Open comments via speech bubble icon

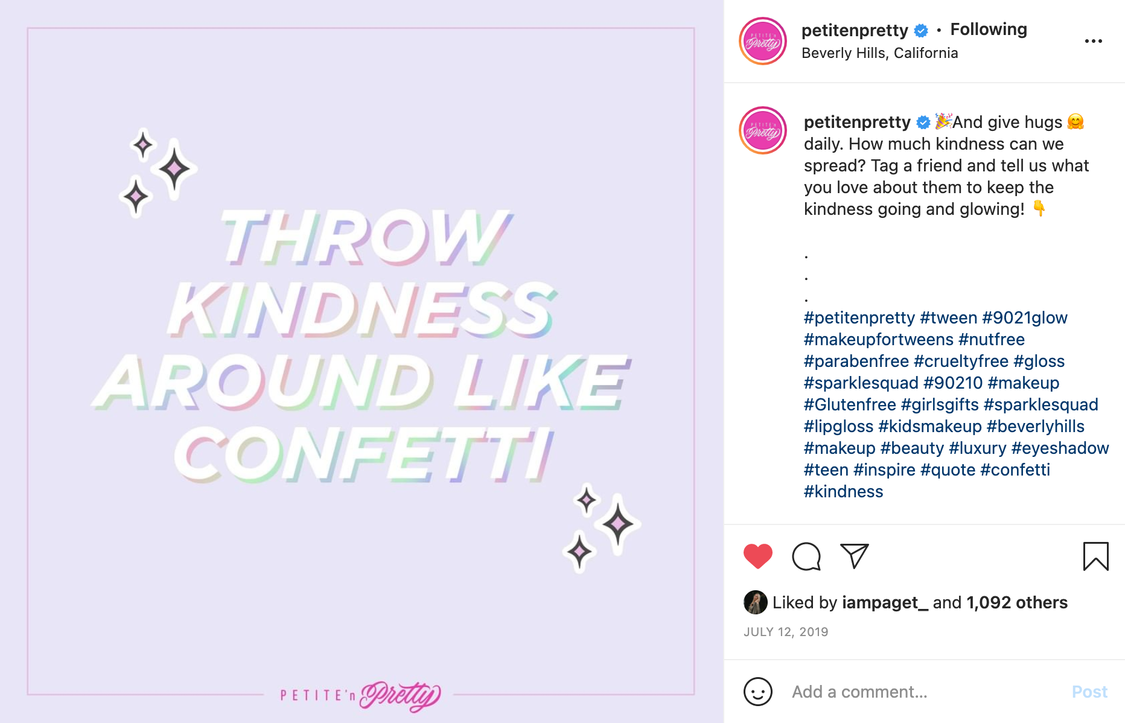(x=806, y=556)
